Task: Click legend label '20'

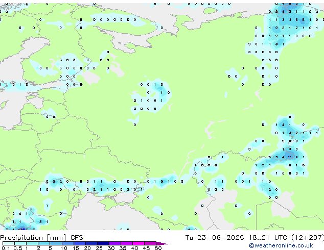Action: 87,248
